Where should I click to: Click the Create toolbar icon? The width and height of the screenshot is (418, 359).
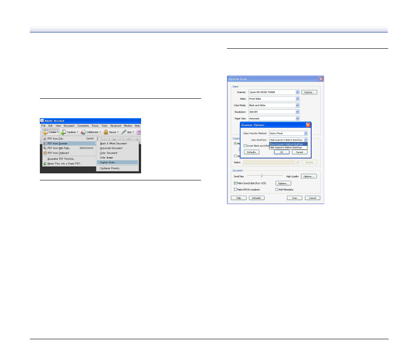pyautogui.click(x=46, y=132)
